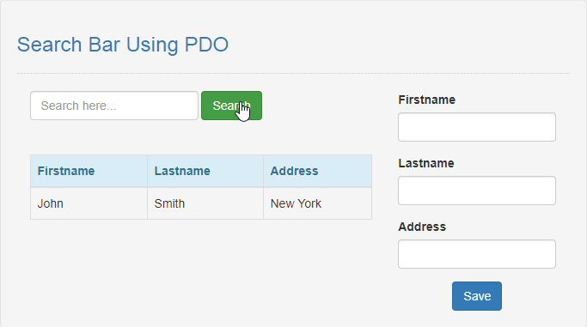Click the dotted divider below the title

point(294,73)
